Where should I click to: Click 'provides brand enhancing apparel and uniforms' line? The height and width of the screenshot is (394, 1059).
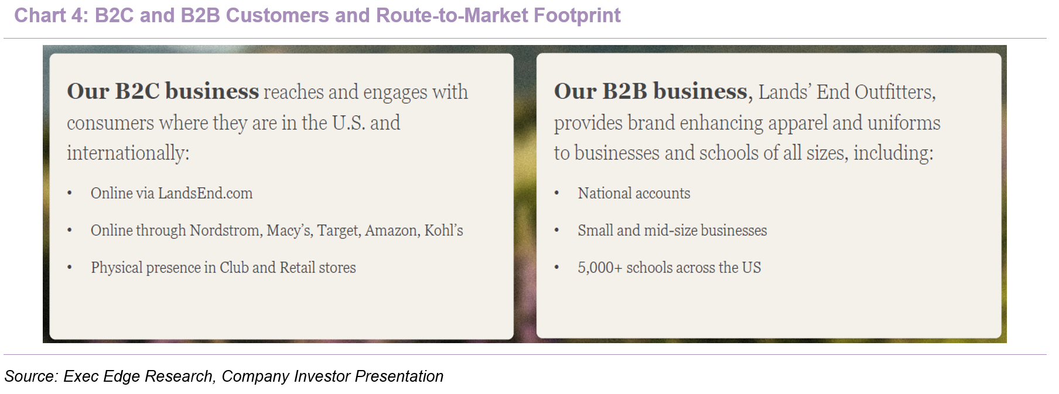pyautogui.click(x=747, y=123)
